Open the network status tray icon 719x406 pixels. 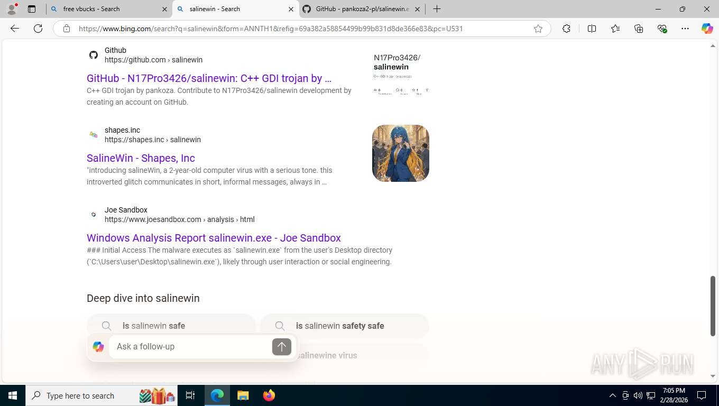[651, 395]
